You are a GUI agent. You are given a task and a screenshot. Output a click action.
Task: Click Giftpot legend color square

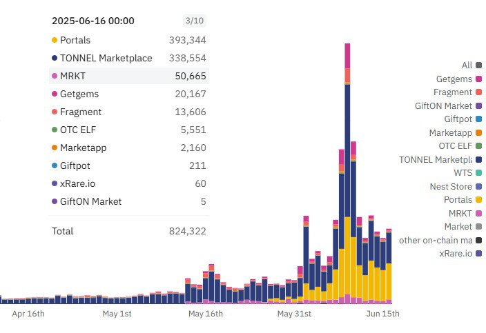click(478, 119)
